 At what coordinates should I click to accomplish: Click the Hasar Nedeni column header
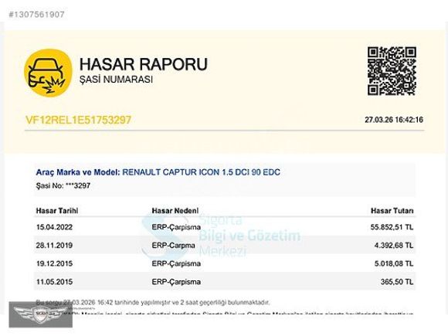pyautogui.click(x=175, y=211)
